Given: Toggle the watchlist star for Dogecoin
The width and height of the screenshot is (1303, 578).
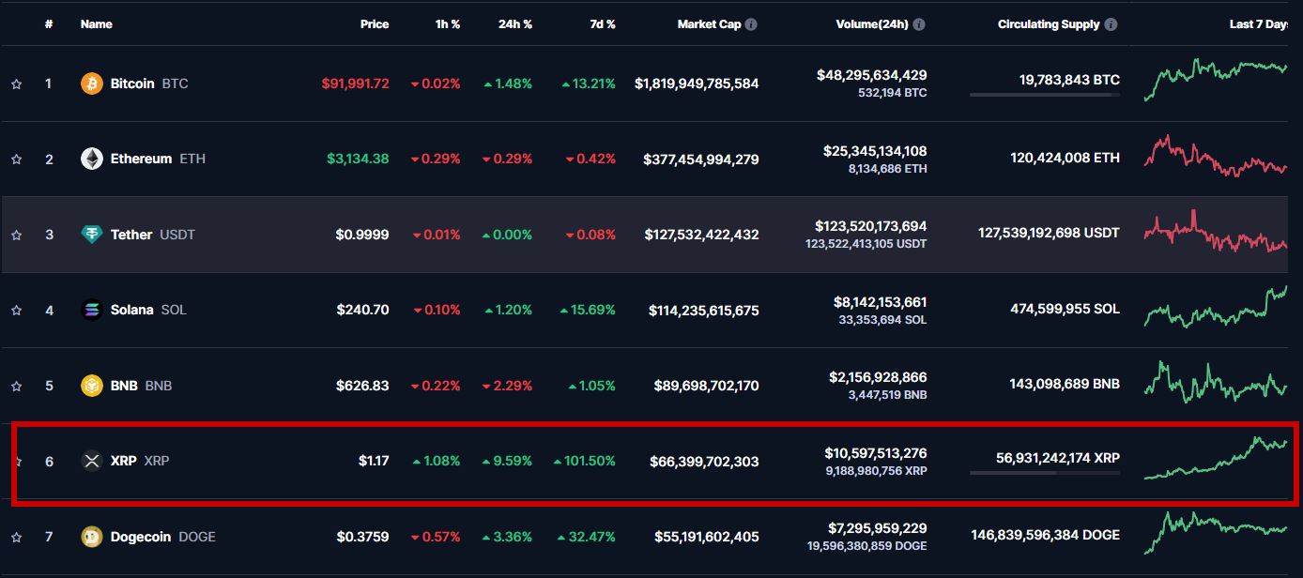Looking at the screenshot, I should (16, 536).
